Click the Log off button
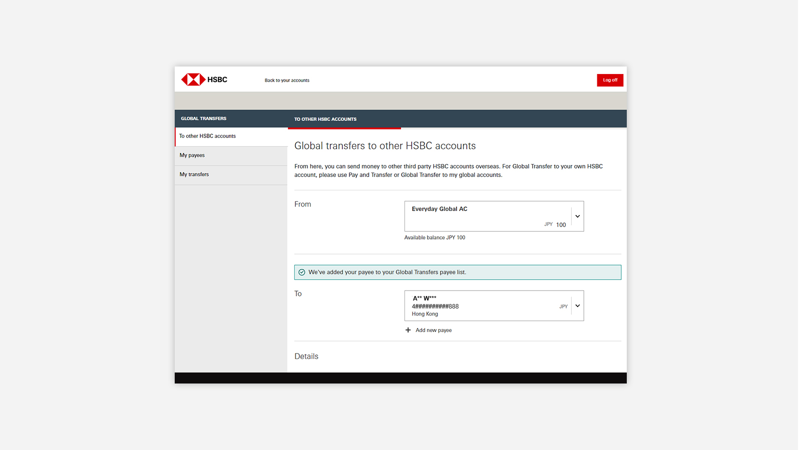The height and width of the screenshot is (450, 801). pos(610,80)
